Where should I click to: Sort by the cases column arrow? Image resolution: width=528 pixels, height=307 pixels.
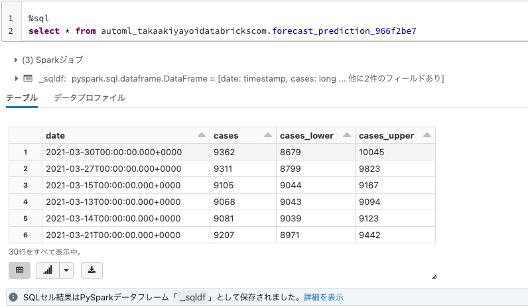coord(268,135)
